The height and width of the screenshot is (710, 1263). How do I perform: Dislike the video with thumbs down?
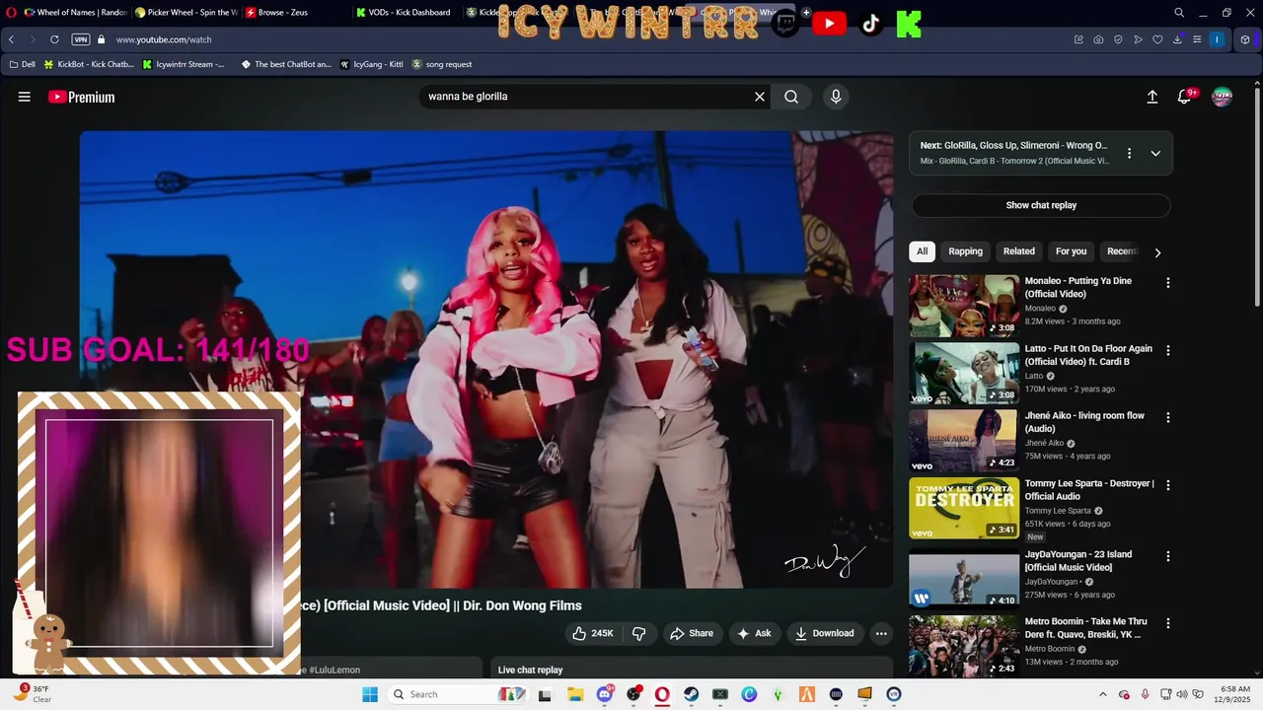(x=638, y=633)
